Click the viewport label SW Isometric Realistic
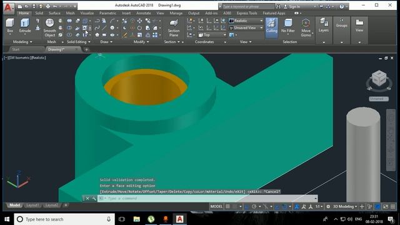 [25, 57]
